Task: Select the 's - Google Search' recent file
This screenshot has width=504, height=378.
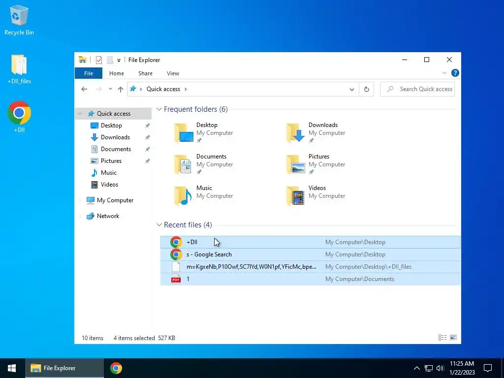Action: [311, 254]
